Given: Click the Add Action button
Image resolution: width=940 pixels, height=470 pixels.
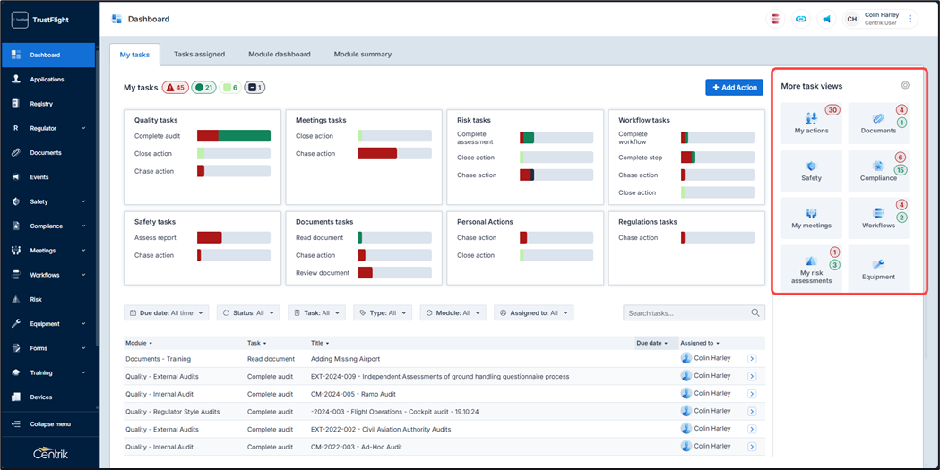Looking at the screenshot, I should pos(734,87).
